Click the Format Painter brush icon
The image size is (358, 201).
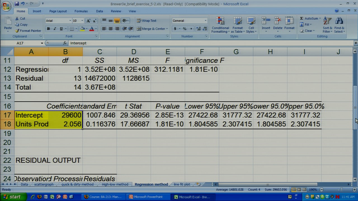[x=17, y=31]
